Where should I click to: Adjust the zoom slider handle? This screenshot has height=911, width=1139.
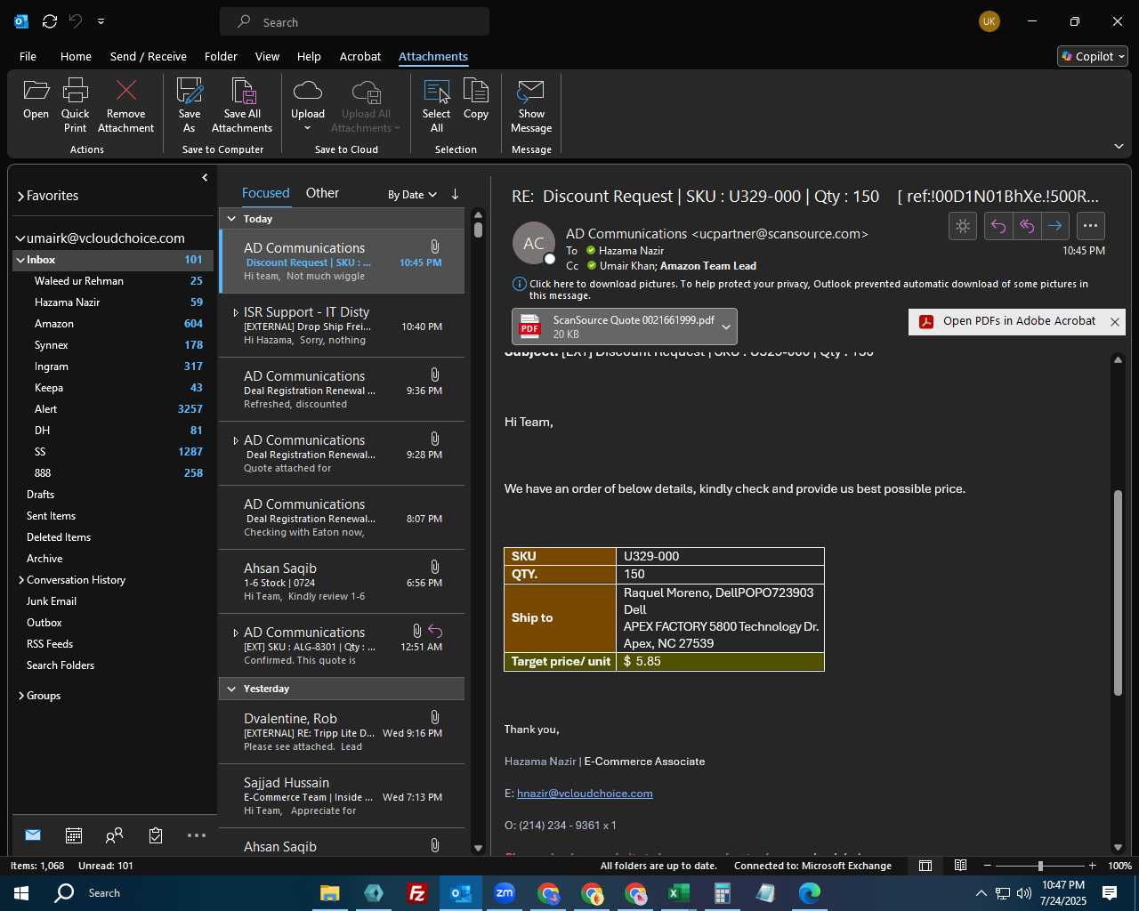click(1040, 866)
